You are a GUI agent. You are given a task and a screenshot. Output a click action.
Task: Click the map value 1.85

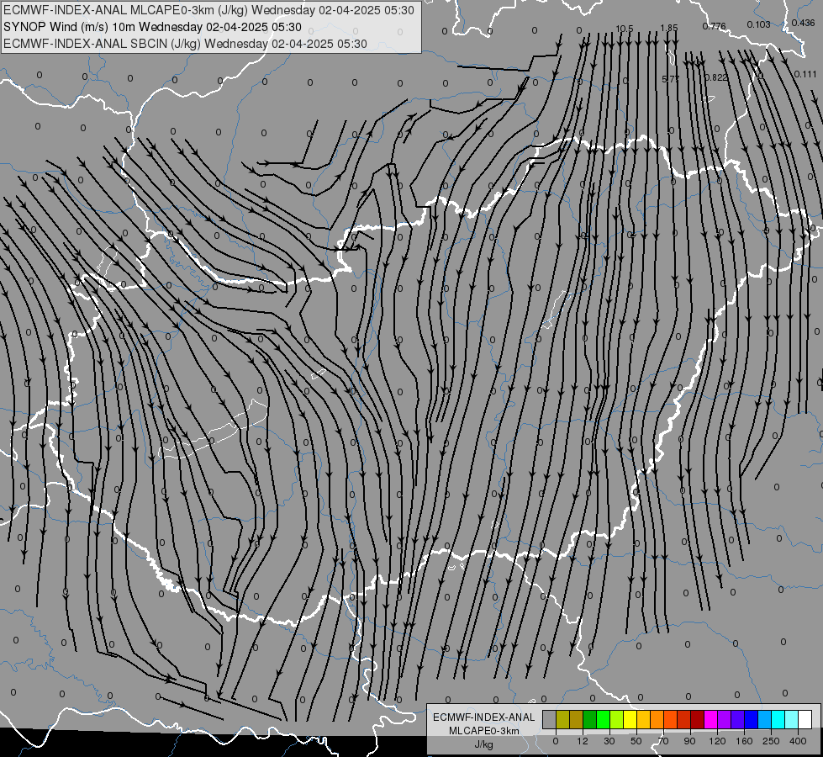click(668, 28)
